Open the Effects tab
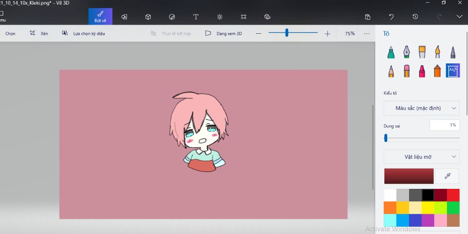 (220, 17)
